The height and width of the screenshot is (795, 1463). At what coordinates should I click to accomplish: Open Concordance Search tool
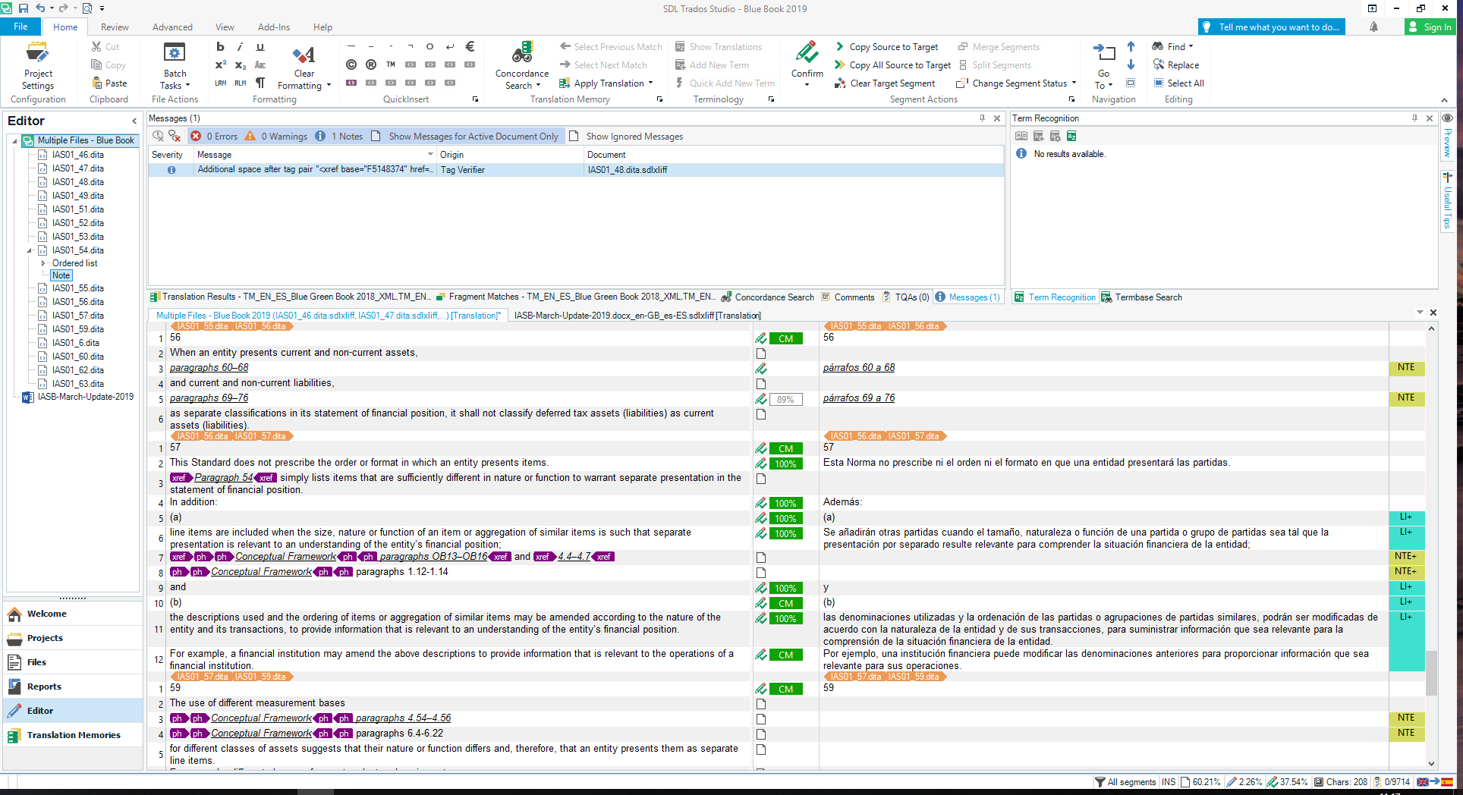521,55
